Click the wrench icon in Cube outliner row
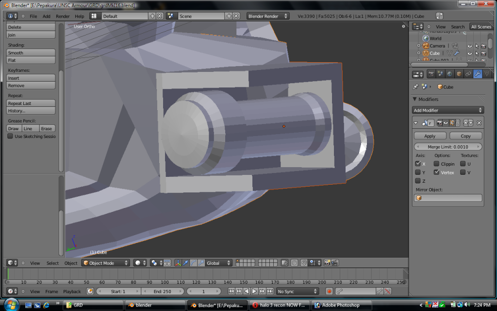The width and height of the screenshot is (497, 311). (457, 53)
